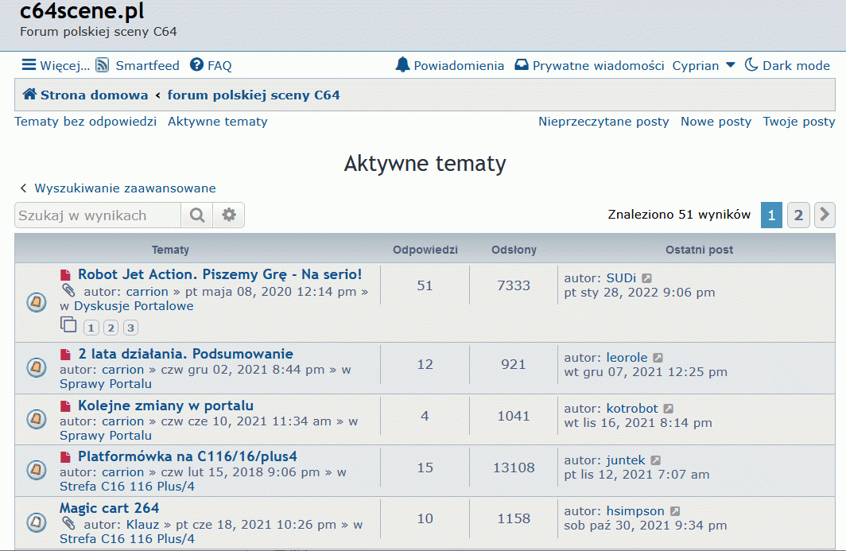Open Nowe posty link
Image resolution: width=846 pixels, height=551 pixels.
716,122
